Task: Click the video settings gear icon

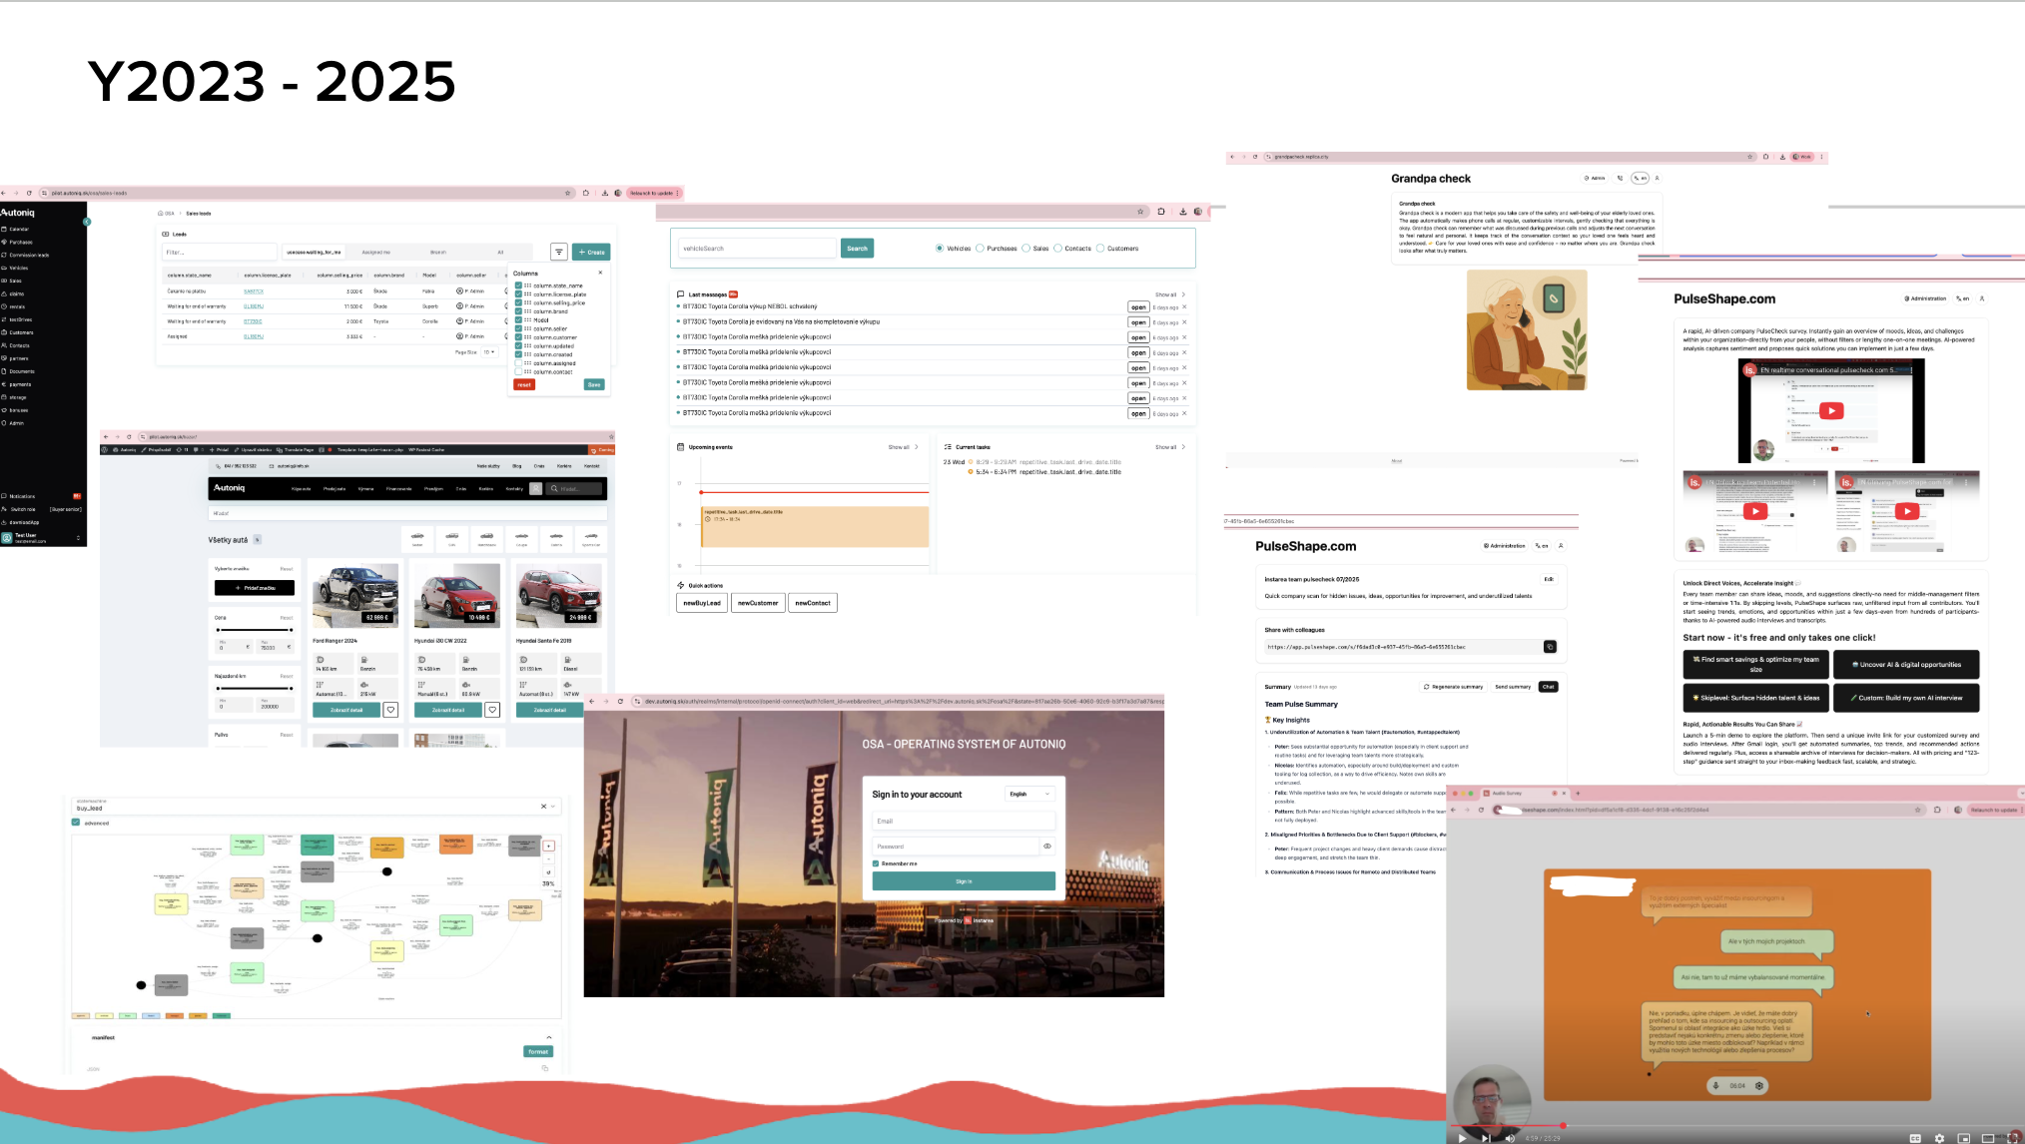Action: tap(1939, 1138)
